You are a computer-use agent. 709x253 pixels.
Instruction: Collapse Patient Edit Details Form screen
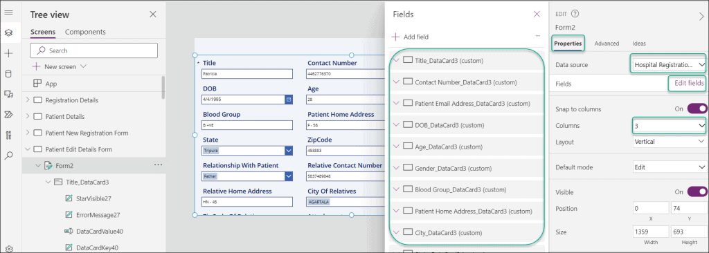tap(28, 149)
